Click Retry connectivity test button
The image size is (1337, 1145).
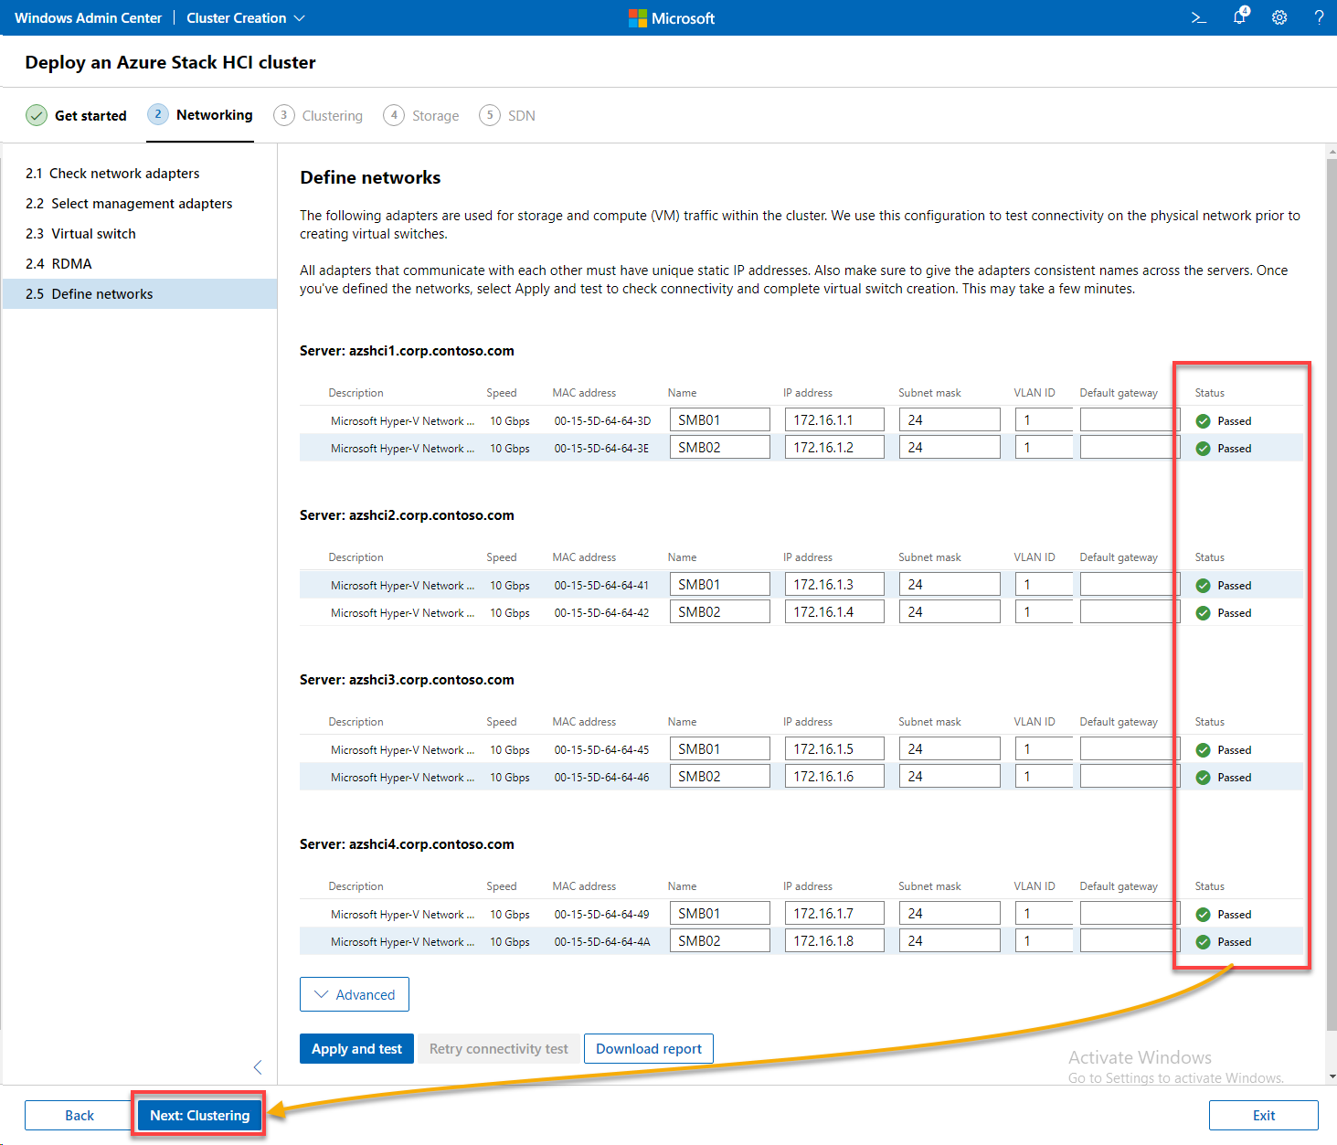pyautogui.click(x=499, y=1049)
